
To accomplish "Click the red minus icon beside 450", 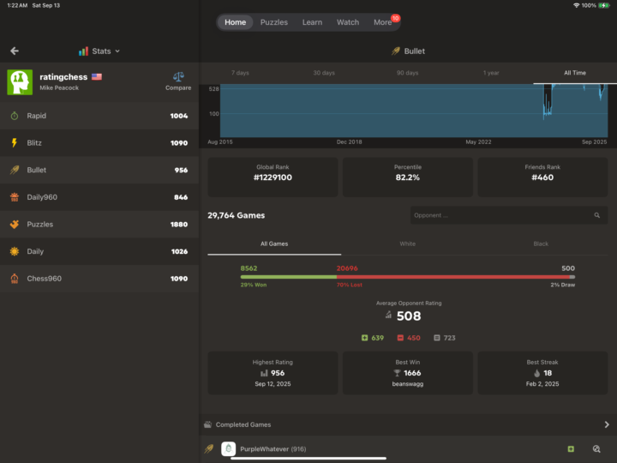I will pos(400,338).
